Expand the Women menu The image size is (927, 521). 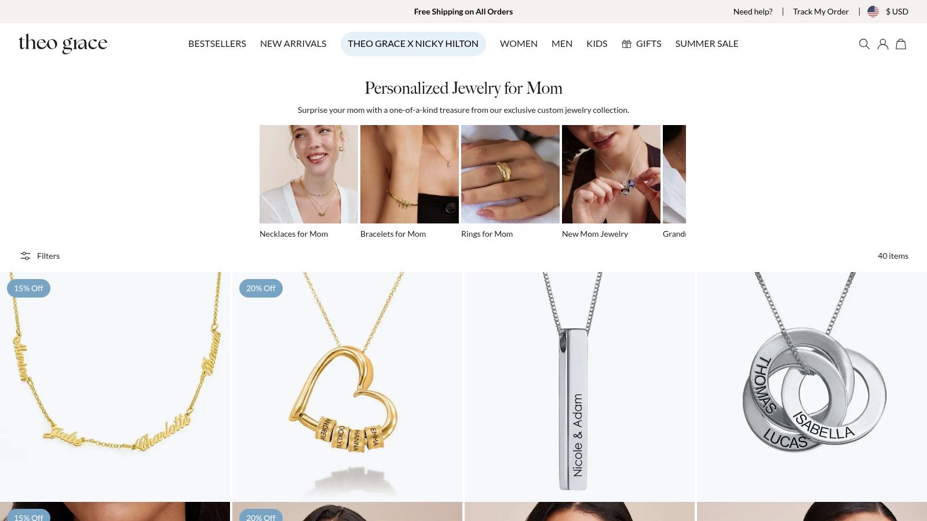click(519, 44)
